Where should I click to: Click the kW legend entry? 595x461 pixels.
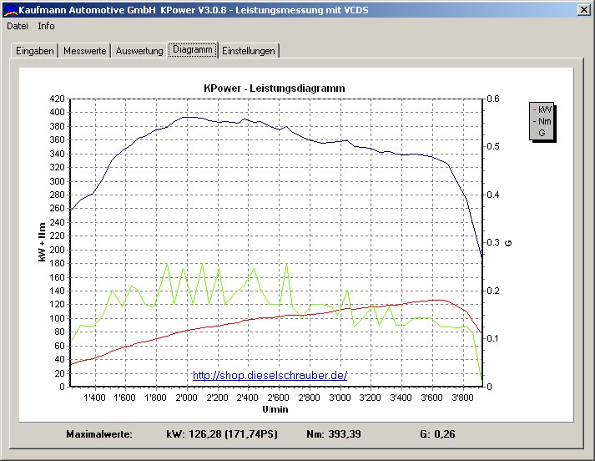point(542,109)
